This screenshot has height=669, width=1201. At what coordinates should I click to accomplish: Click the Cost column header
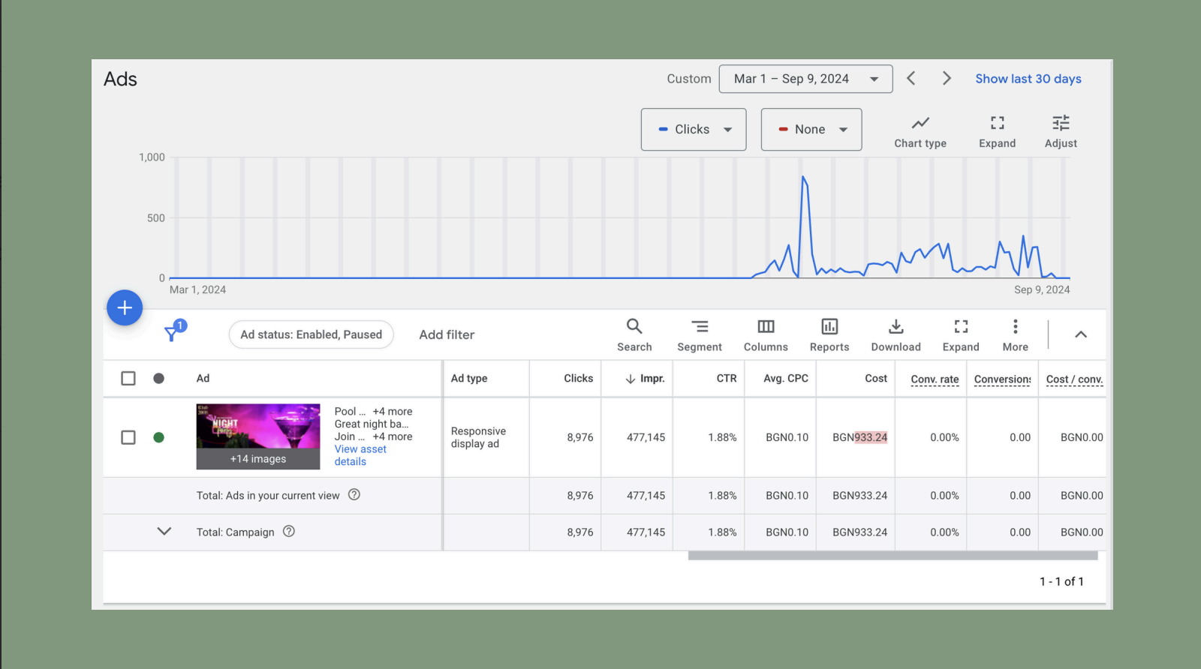[875, 379]
